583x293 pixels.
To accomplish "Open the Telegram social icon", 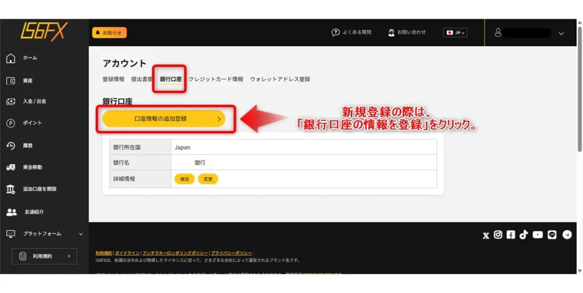I will [x=567, y=235].
